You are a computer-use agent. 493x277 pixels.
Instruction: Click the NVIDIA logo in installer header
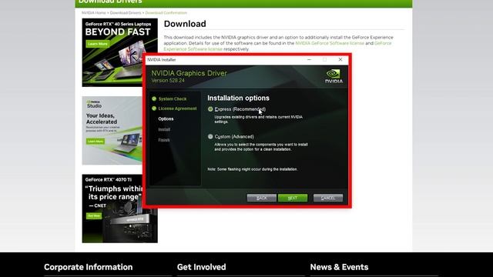pyautogui.click(x=334, y=76)
